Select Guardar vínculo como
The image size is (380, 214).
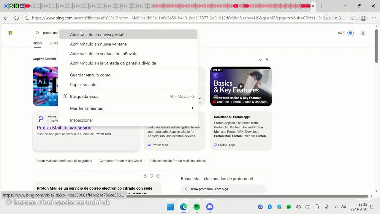point(128,75)
